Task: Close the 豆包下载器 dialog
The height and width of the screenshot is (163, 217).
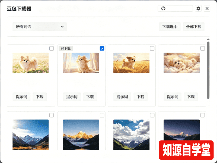Action: click(x=207, y=9)
